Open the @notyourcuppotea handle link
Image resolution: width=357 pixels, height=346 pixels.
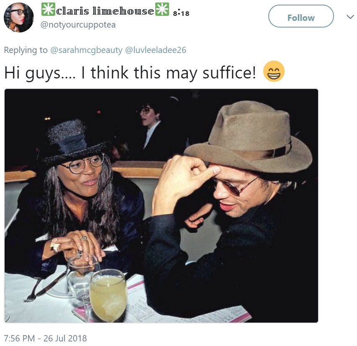(x=78, y=25)
